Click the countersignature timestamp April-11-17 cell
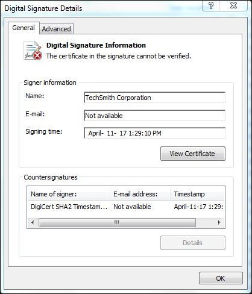The width and height of the screenshot is (252, 294). (x=198, y=207)
